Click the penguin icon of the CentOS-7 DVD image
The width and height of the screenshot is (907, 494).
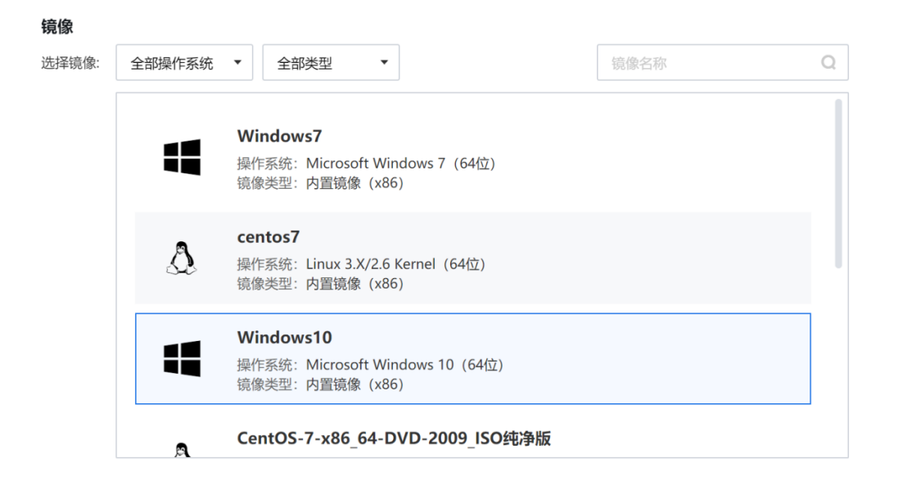pyautogui.click(x=182, y=450)
